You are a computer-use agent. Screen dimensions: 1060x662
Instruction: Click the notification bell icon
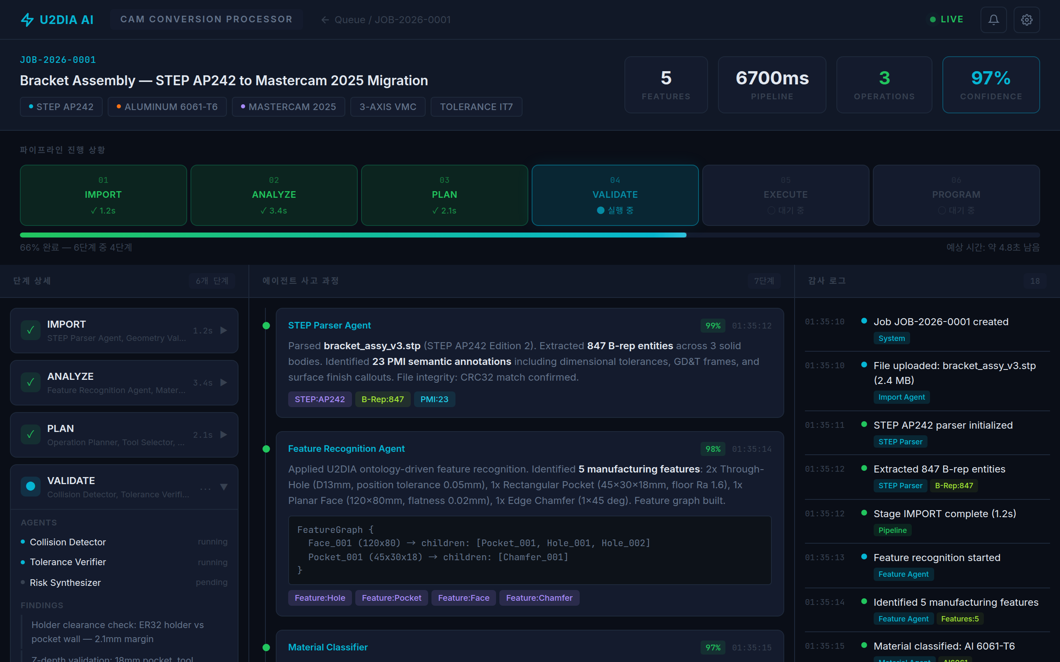[x=993, y=20]
